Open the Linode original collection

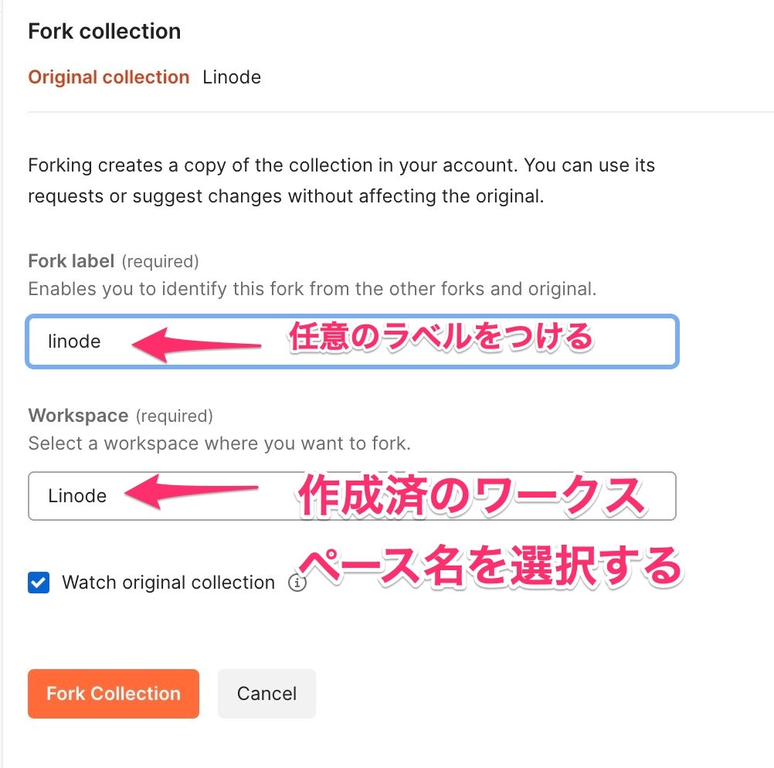(232, 76)
